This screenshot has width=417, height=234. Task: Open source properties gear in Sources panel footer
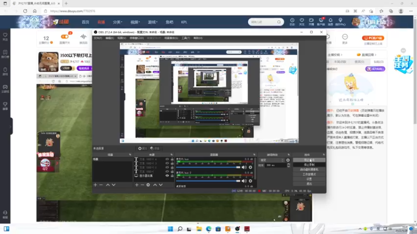[148, 185]
